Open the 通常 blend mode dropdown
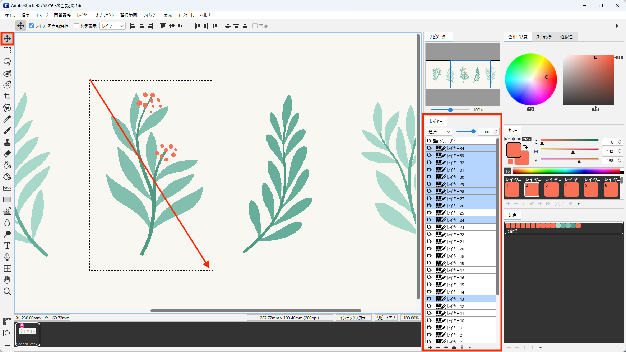This screenshot has height=352, width=626. 439,132
